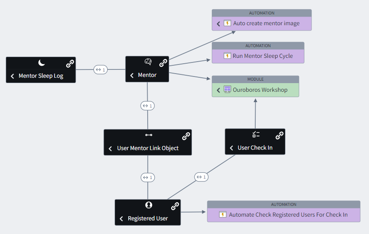This screenshot has height=234, width=369.
Task: Expand the Ouroboros Workshop module chevron
Action: [x=218, y=90]
